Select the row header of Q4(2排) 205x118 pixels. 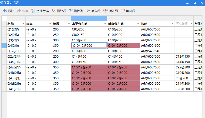4,46
